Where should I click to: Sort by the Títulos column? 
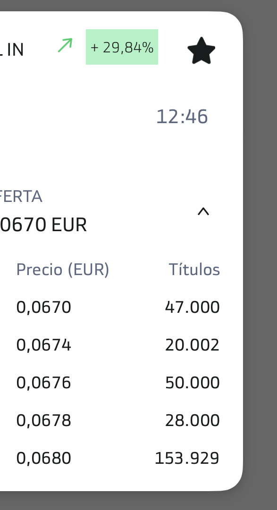pyautogui.click(x=195, y=269)
